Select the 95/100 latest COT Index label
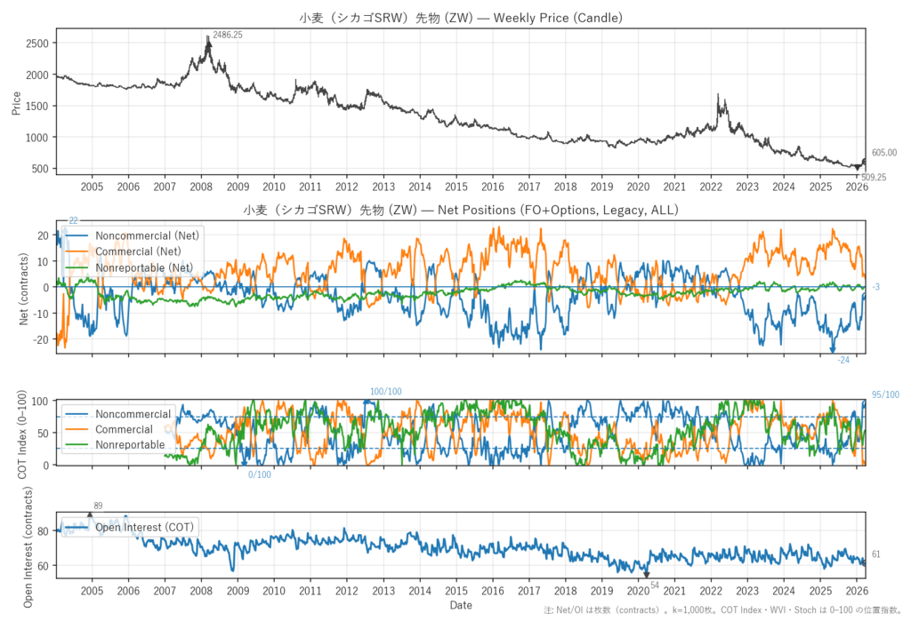Image resolution: width=911 pixels, height=621 pixels. tap(885, 395)
